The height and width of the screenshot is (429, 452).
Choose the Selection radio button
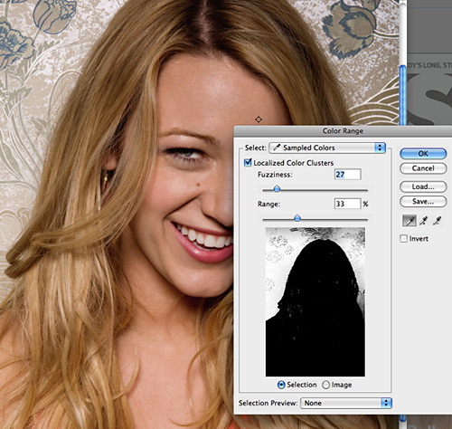pyautogui.click(x=281, y=385)
